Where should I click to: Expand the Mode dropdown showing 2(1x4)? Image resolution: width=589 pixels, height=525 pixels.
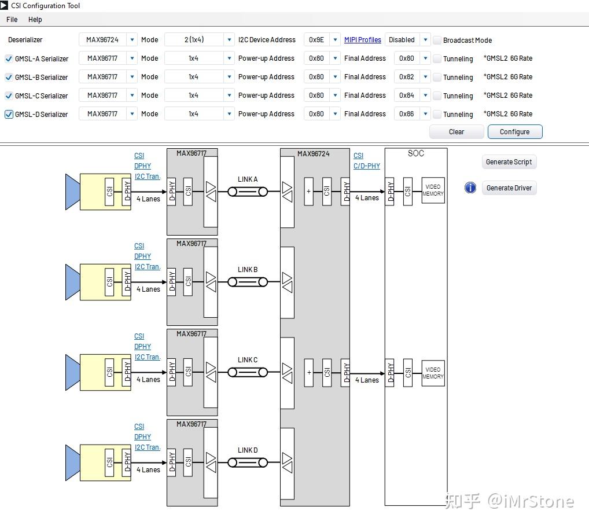pyautogui.click(x=229, y=40)
